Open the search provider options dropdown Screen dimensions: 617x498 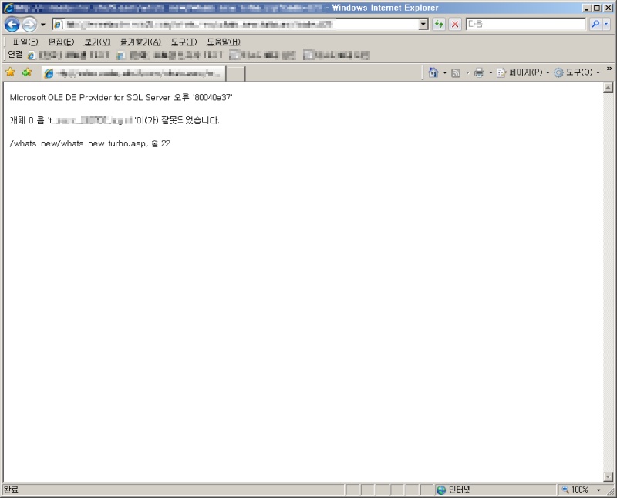pyautogui.click(x=606, y=24)
